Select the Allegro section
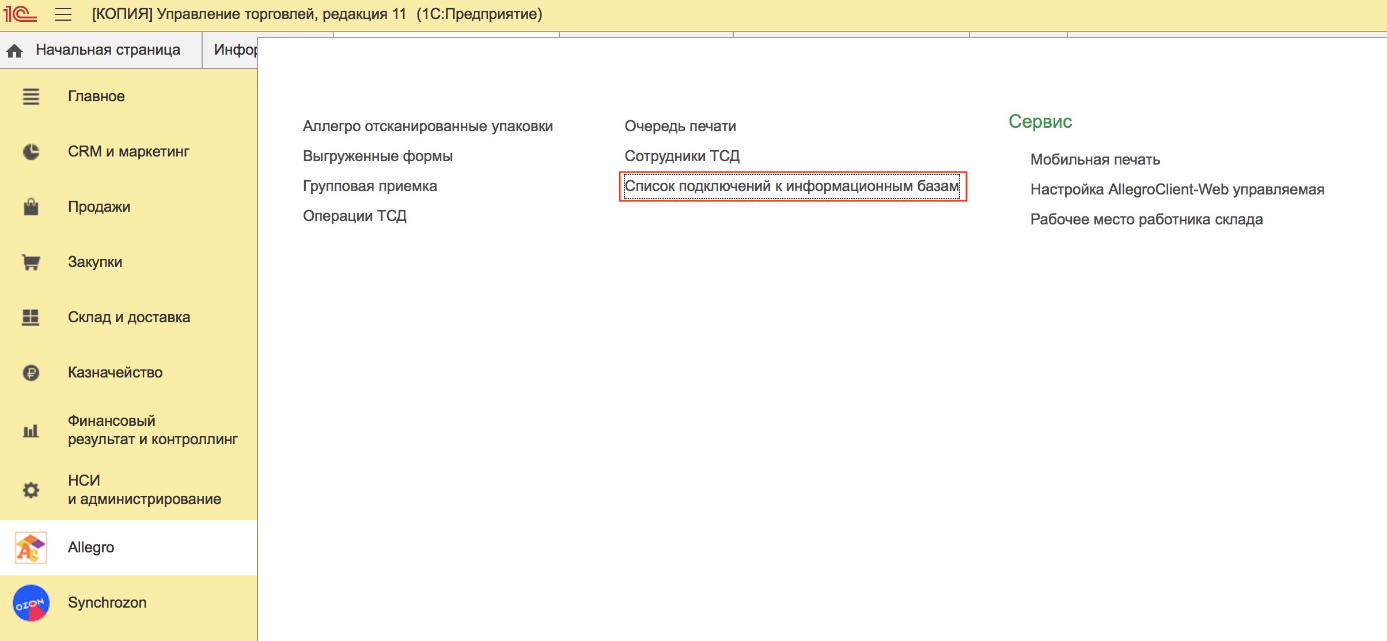This screenshot has width=1387, height=641. pos(128,548)
